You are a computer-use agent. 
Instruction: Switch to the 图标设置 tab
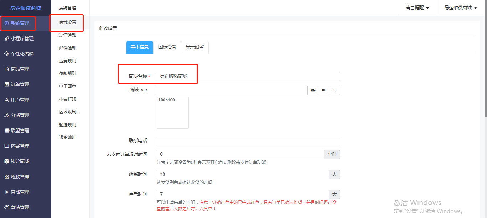click(x=167, y=47)
